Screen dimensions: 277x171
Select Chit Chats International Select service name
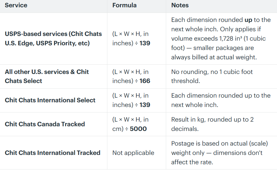click(50, 100)
